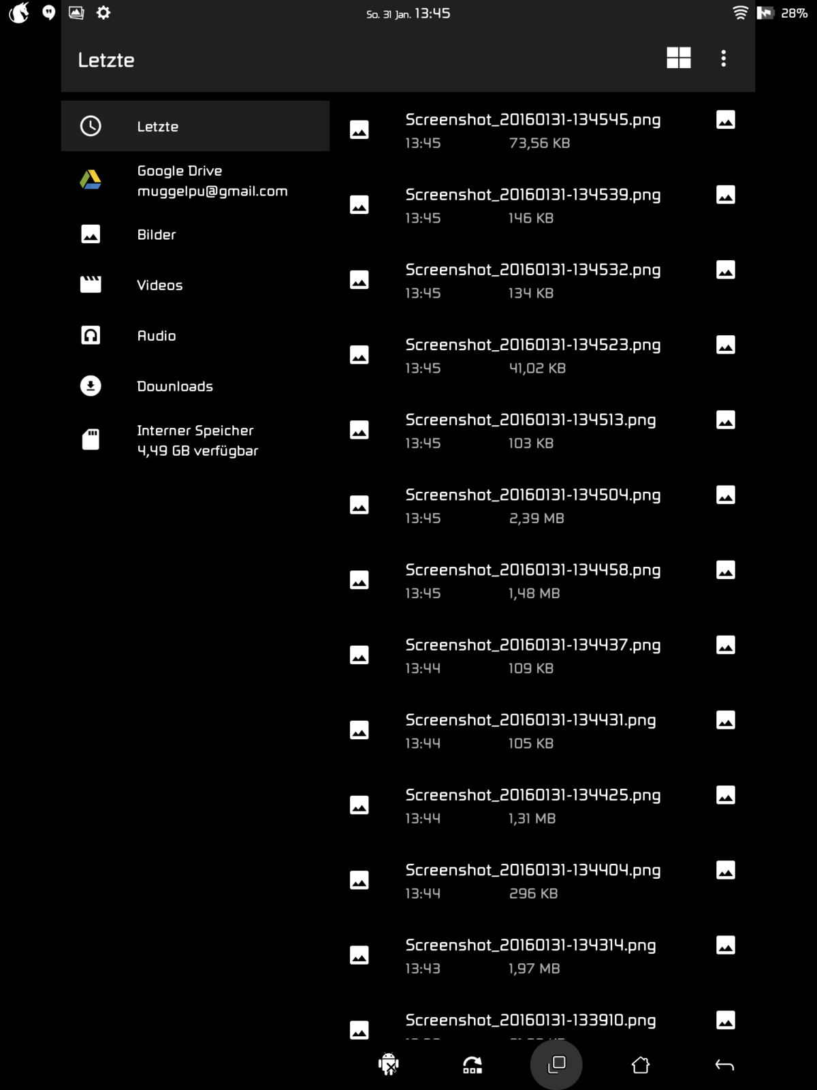
Task: Open settings gear in status bar
Action: (x=103, y=13)
